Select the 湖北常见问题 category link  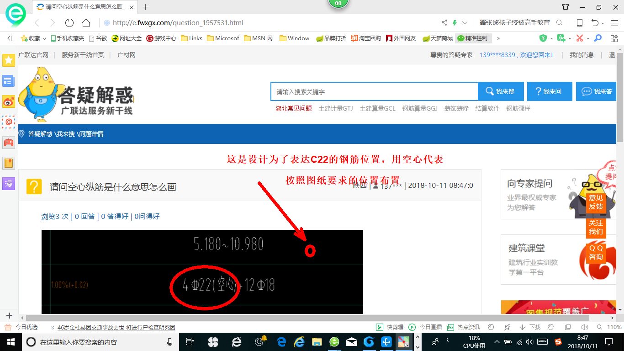(x=293, y=108)
